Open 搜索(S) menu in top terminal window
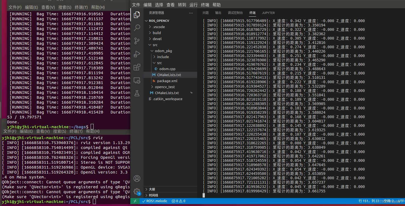Image resolution: width=405 pixels, height=206 pixels. [65, 7]
